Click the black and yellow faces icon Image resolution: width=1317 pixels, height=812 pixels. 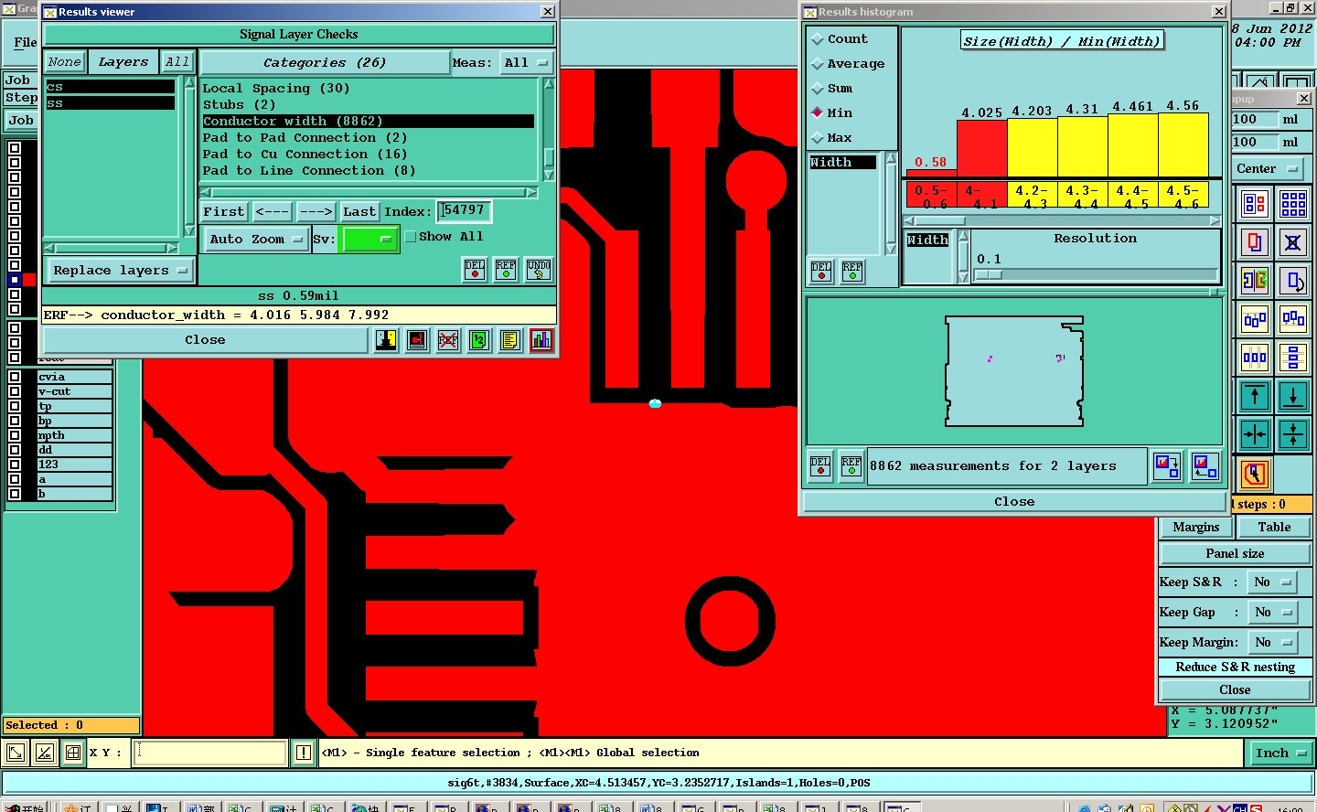coord(386,340)
